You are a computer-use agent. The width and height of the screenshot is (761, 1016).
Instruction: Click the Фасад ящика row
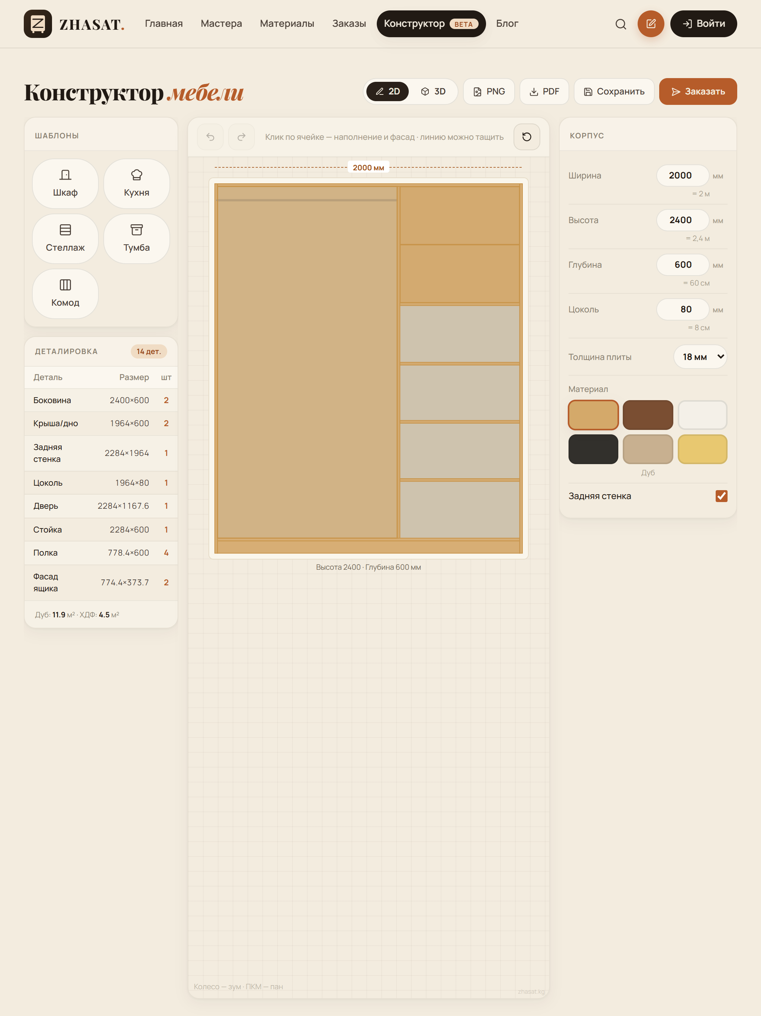101,583
